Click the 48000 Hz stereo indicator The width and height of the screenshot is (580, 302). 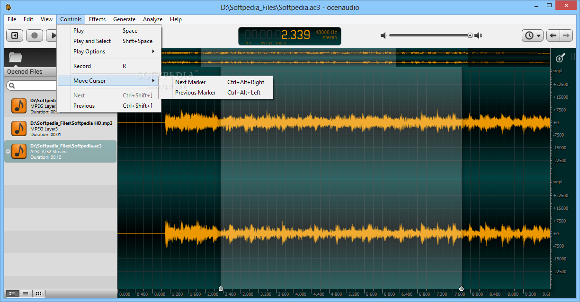[326, 35]
